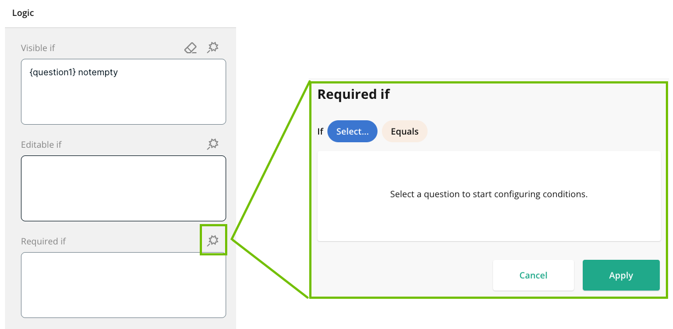
Task: Click the Visible if label
Action: pyautogui.click(x=38, y=48)
